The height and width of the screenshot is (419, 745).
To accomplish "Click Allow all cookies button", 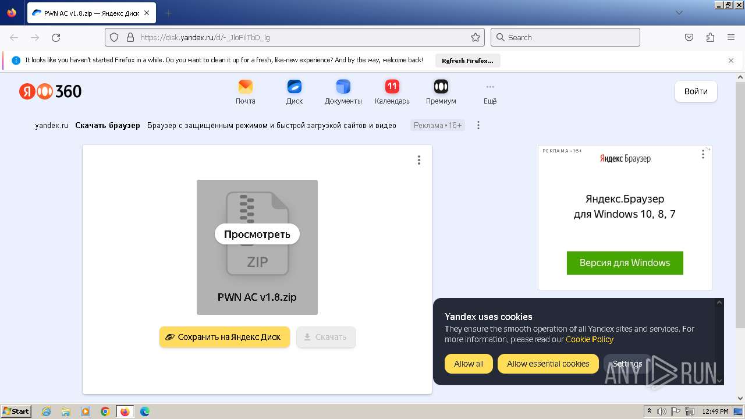I will [x=469, y=364].
